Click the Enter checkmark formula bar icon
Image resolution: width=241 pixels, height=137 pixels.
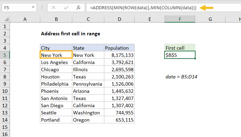pyautogui.click(x=66, y=8)
